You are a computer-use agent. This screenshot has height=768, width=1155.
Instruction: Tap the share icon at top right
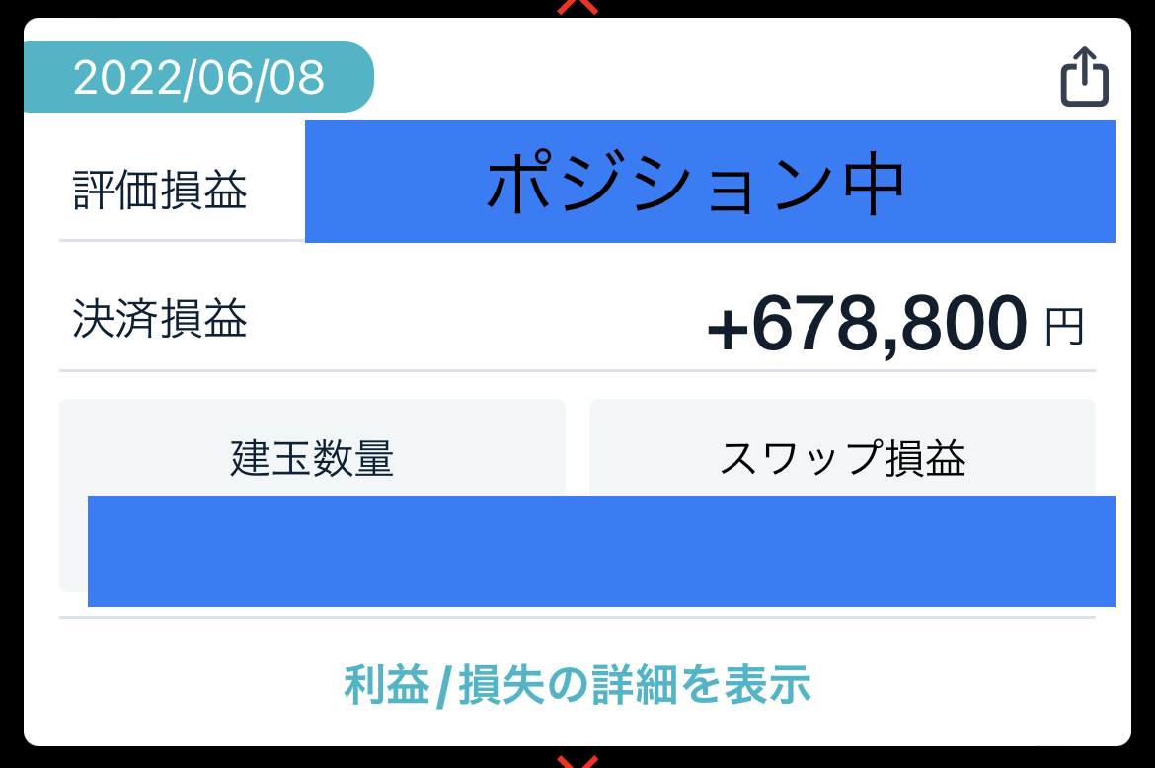(1084, 77)
